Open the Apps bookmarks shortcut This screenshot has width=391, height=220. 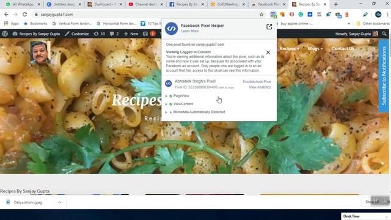click(11, 24)
